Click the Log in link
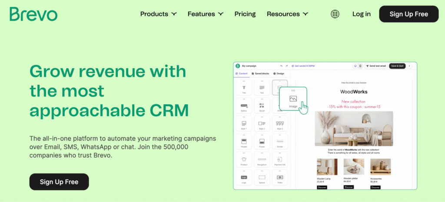445x202 pixels. [361, 14]
